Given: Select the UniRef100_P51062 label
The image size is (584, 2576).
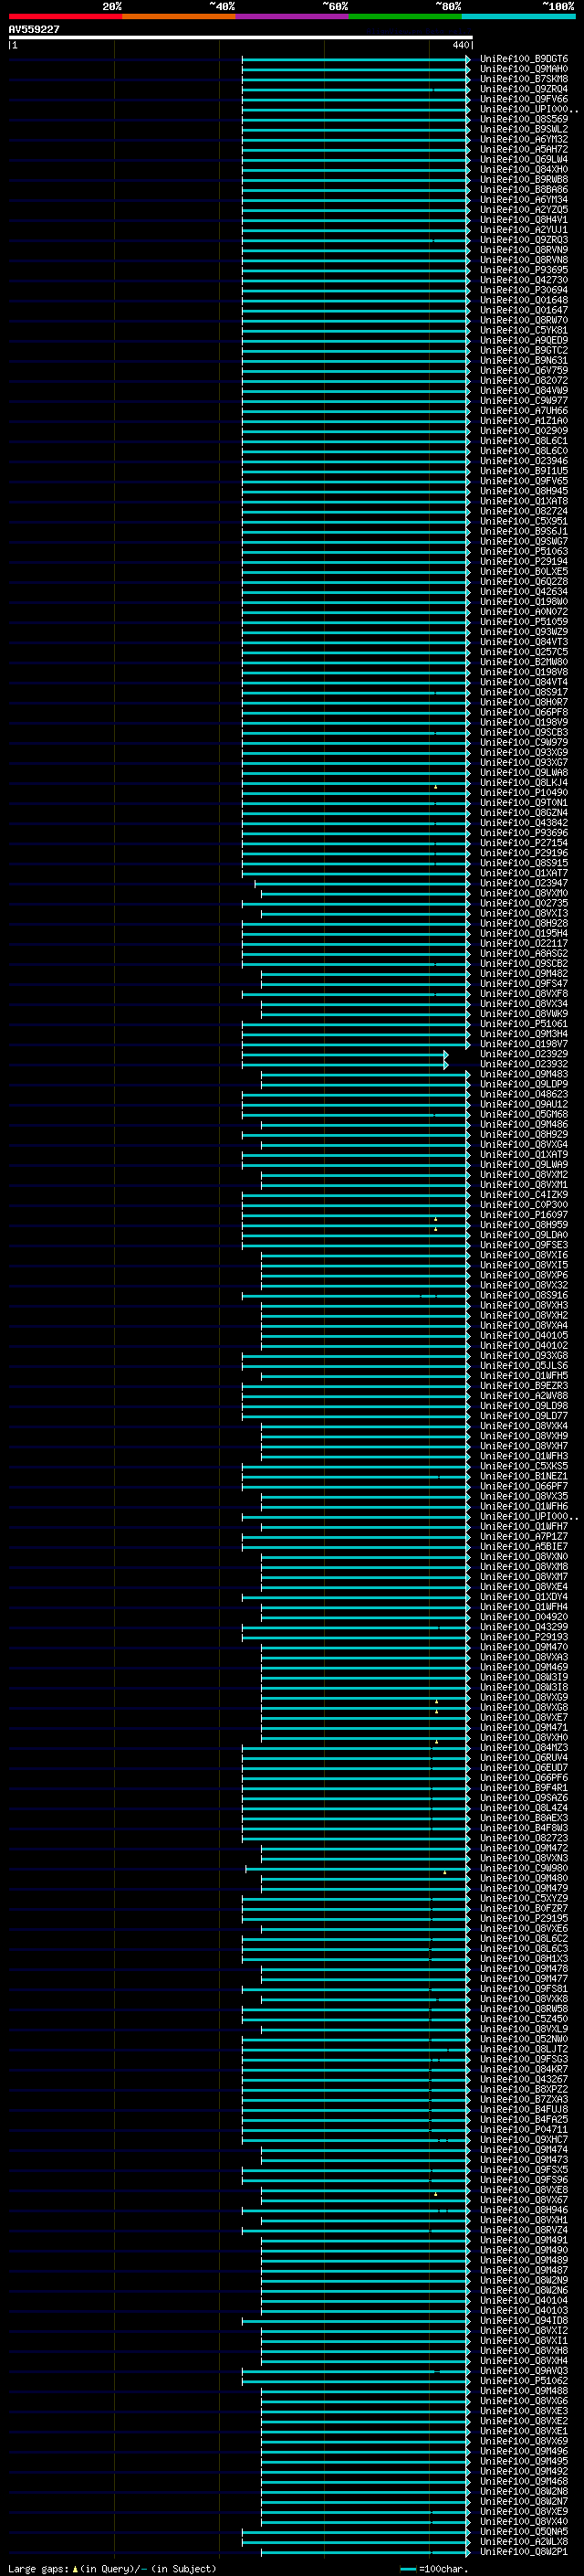Looking at the screenshot, I should pos(524,2380).
